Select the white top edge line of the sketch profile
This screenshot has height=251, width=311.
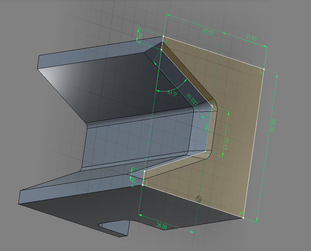(214, 53)
